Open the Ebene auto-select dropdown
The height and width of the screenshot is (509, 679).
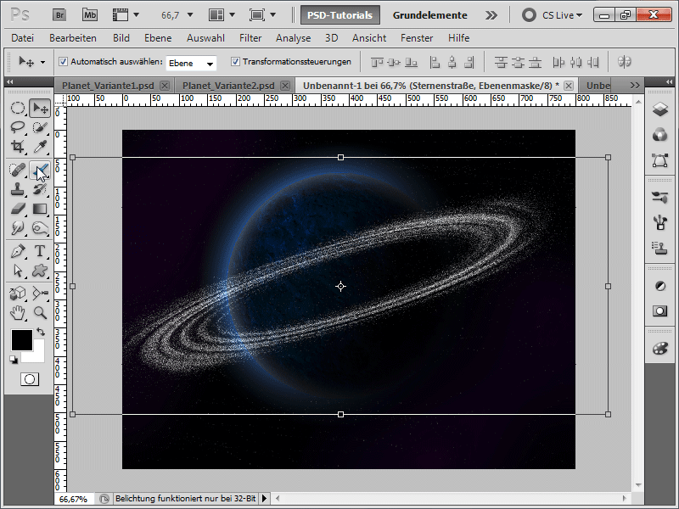click(x=191, y=63)
